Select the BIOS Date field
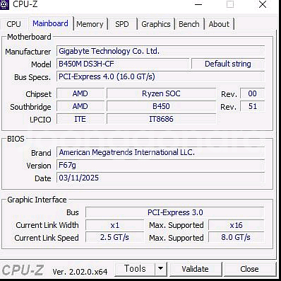This screenshot has width=281, height=281. point(160,178)
